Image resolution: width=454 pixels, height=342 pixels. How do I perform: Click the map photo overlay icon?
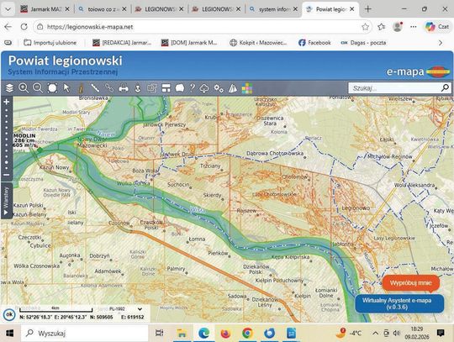pyautogui.click(x=152, y=88)
